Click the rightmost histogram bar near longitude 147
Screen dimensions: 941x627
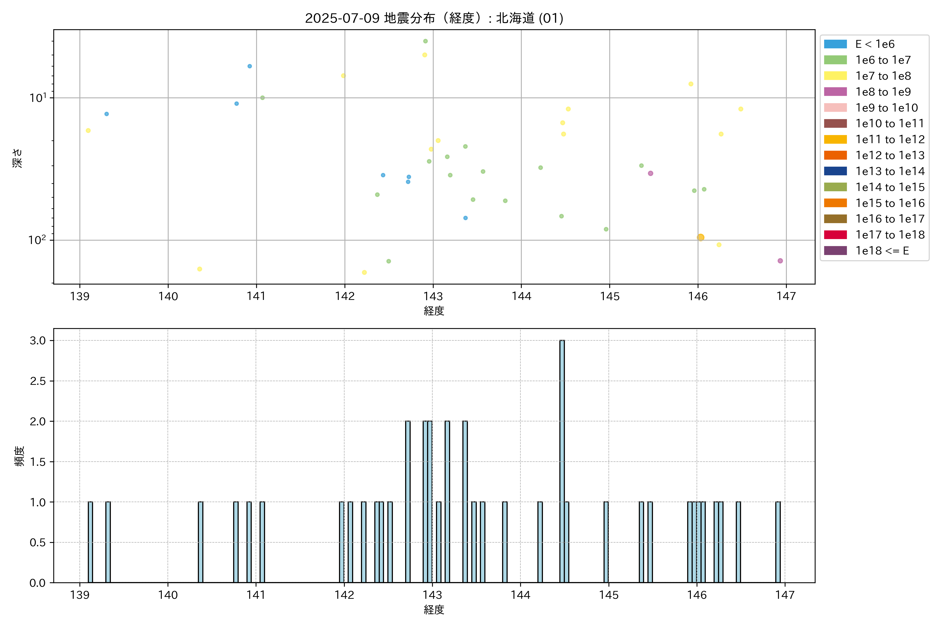[x=777, y=542]
